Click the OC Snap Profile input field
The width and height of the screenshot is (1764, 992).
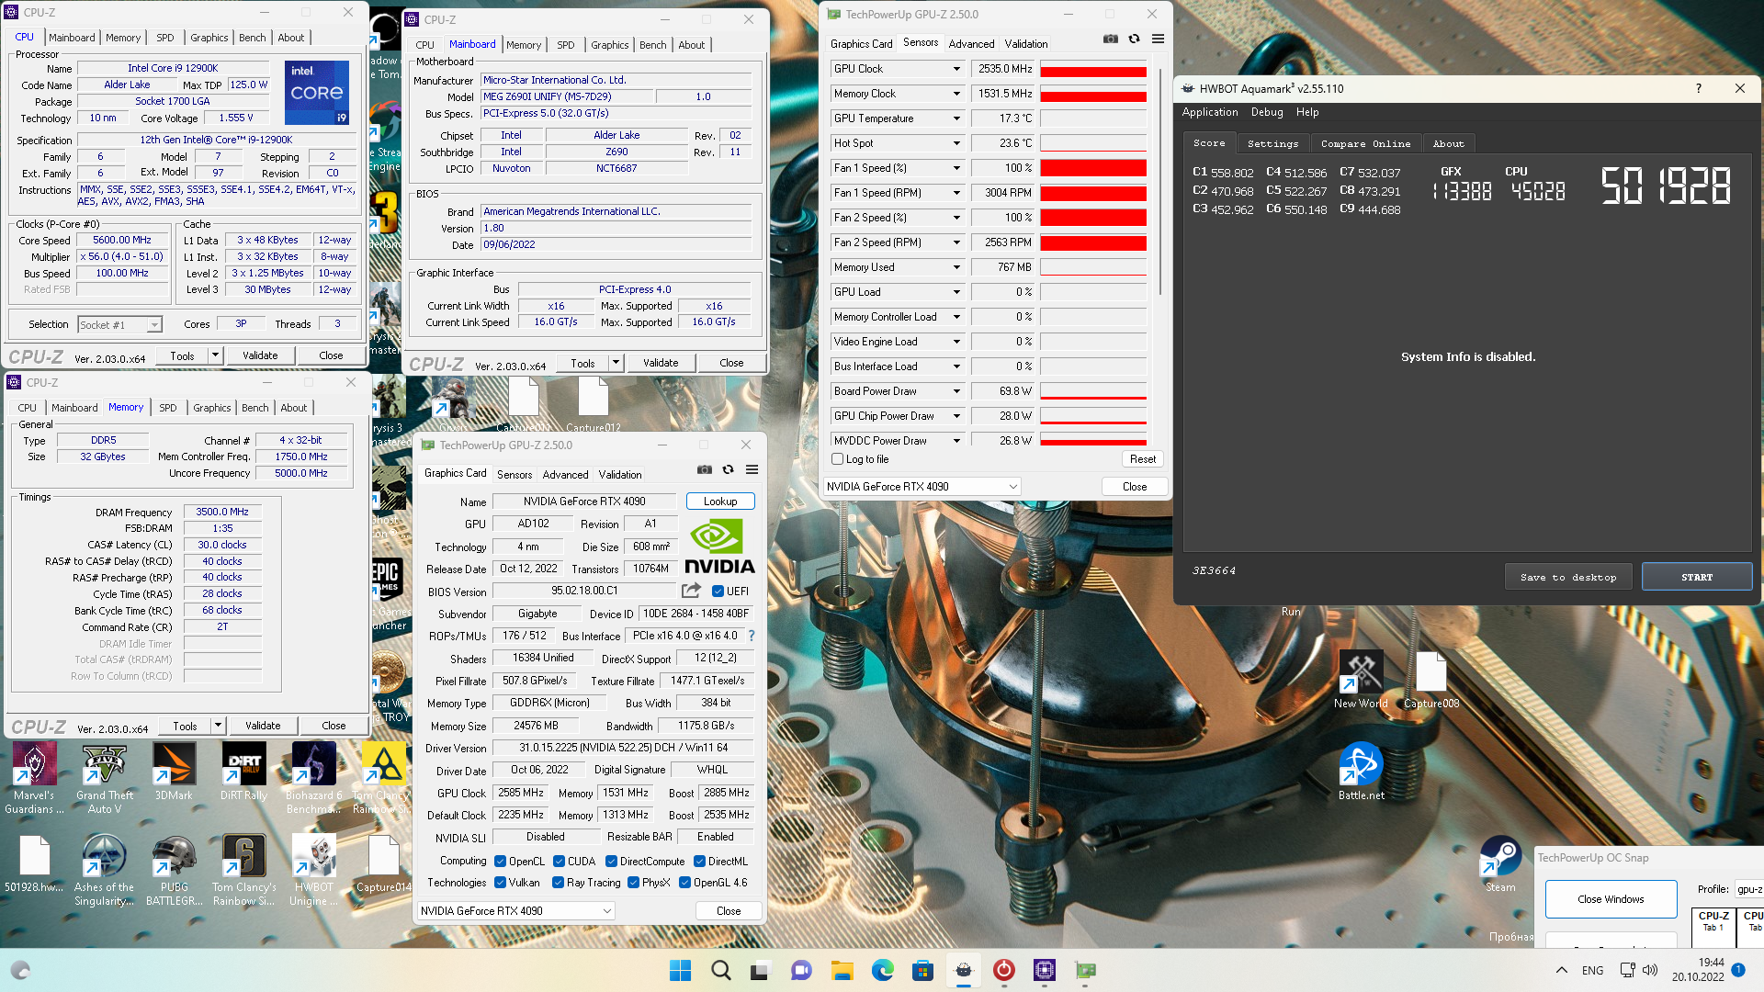1748,889
